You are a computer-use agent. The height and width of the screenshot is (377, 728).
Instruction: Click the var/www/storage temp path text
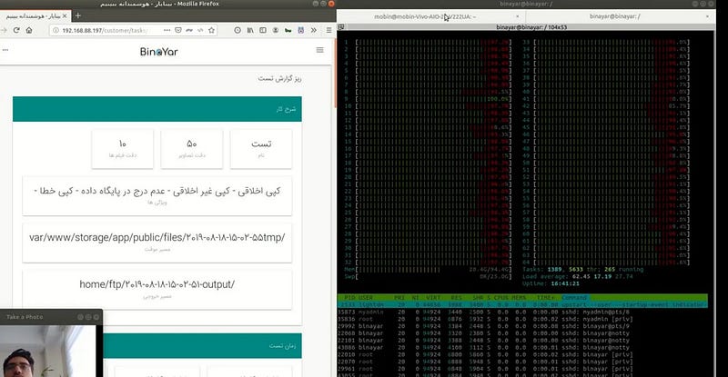[x=157, y=237]
